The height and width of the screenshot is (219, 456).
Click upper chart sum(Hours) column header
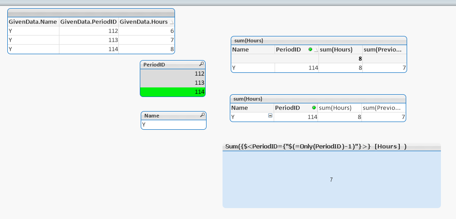340,50
